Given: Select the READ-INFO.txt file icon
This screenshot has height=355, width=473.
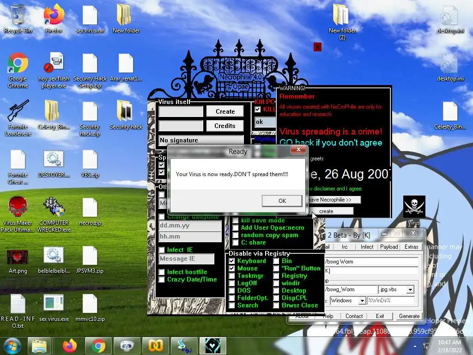Looking at the screenshot, I should tap(18, 311).
